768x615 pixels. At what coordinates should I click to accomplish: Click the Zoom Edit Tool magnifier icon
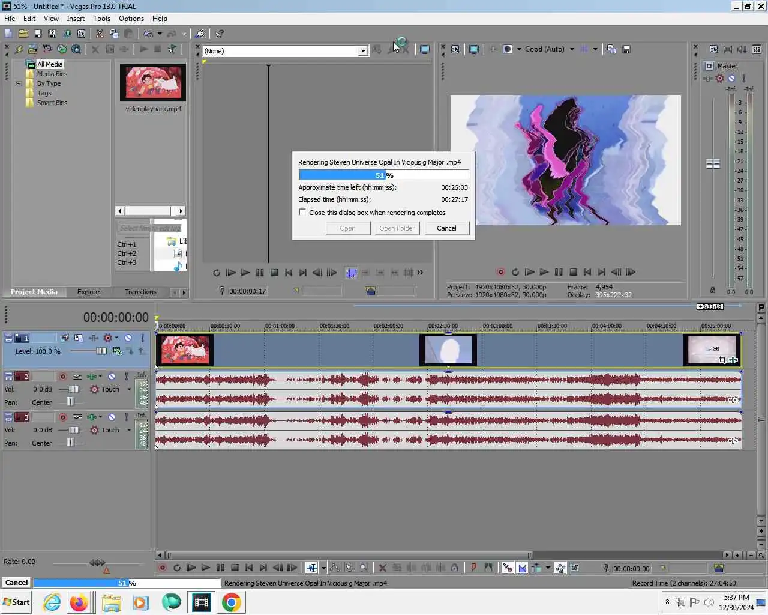click(363, 568)
